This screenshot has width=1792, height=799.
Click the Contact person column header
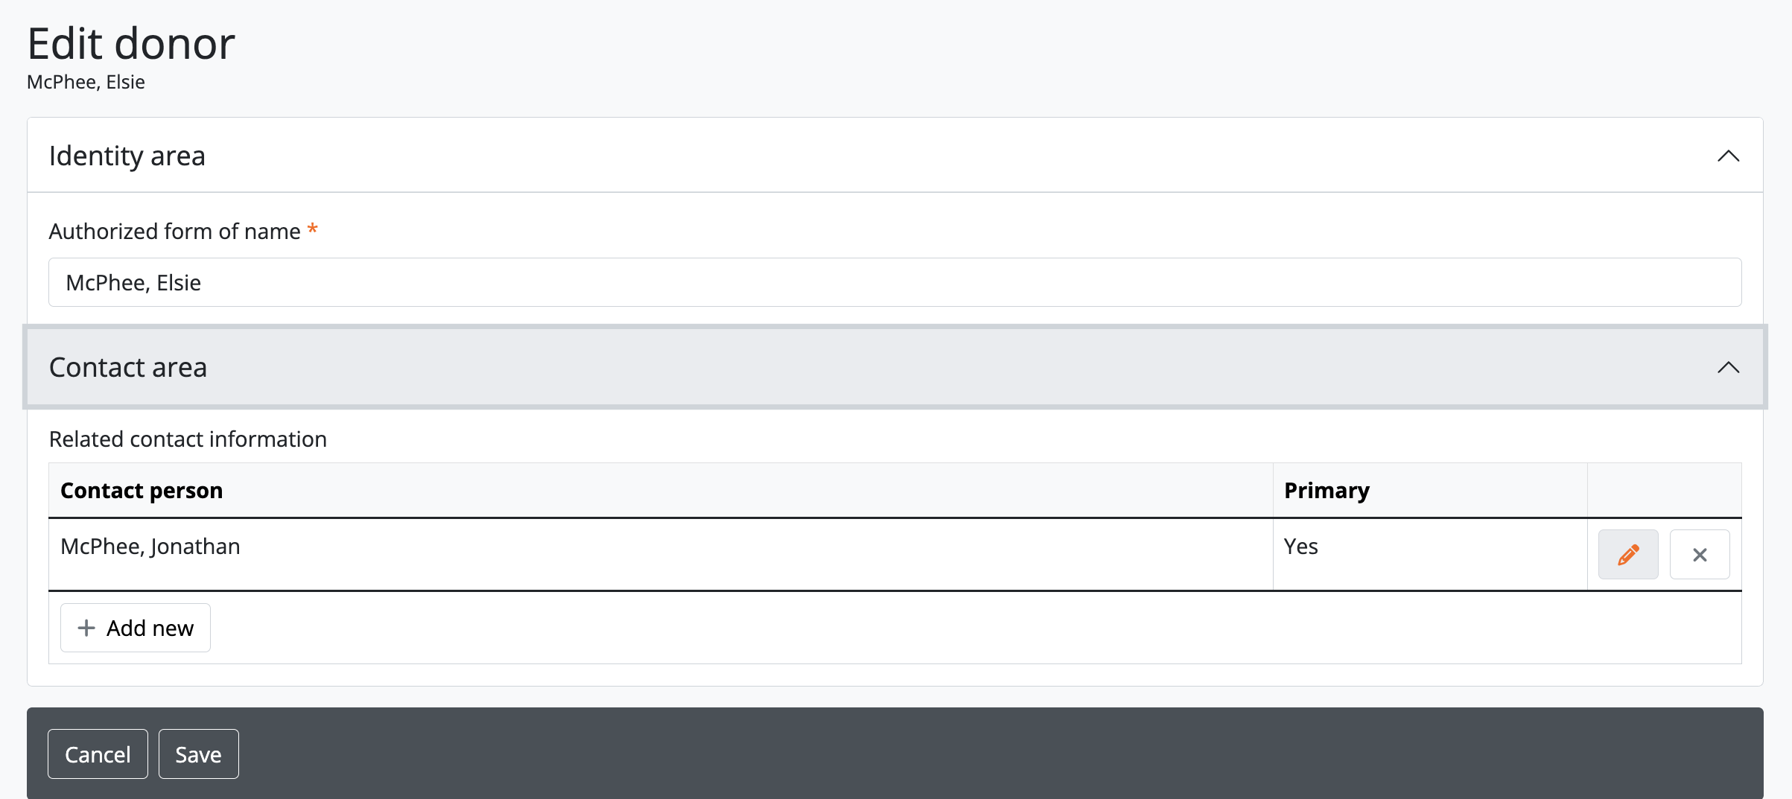[x=142, y=491]
